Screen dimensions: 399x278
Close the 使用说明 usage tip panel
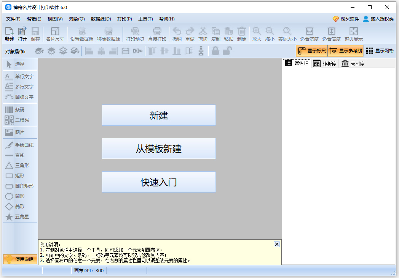[x=276, y=244]
